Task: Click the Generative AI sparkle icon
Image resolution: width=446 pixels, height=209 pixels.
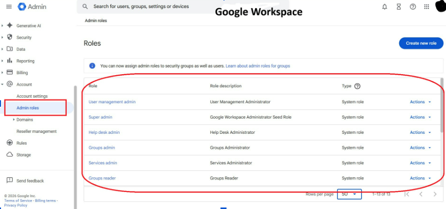Action: coord(10,25)
